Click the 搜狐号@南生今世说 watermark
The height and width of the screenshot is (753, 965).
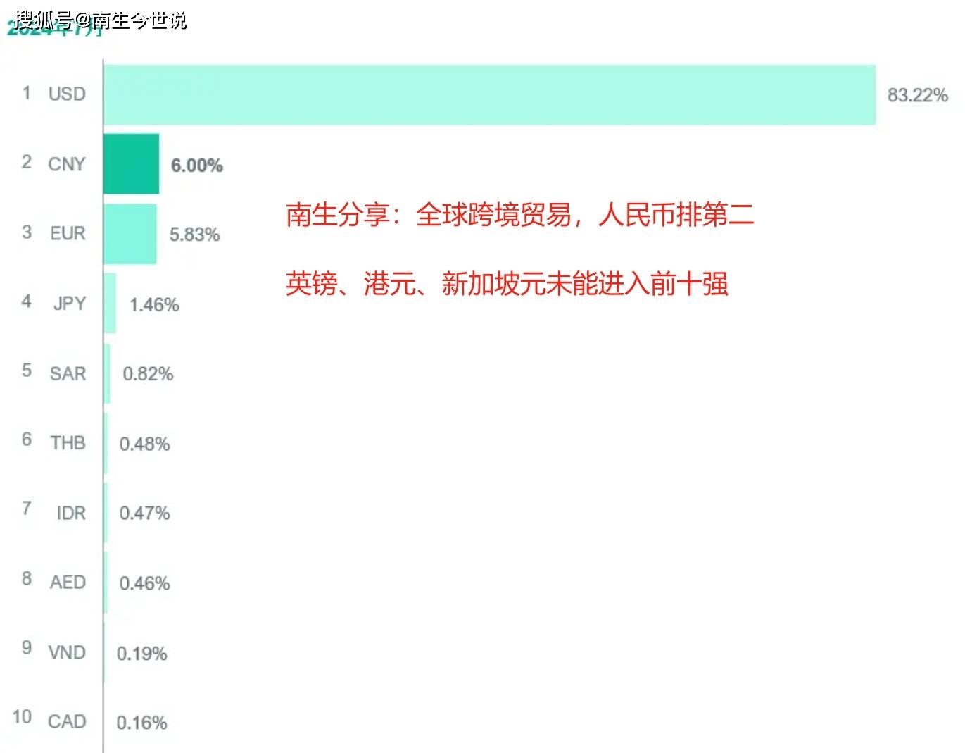[x=100, y=20]
